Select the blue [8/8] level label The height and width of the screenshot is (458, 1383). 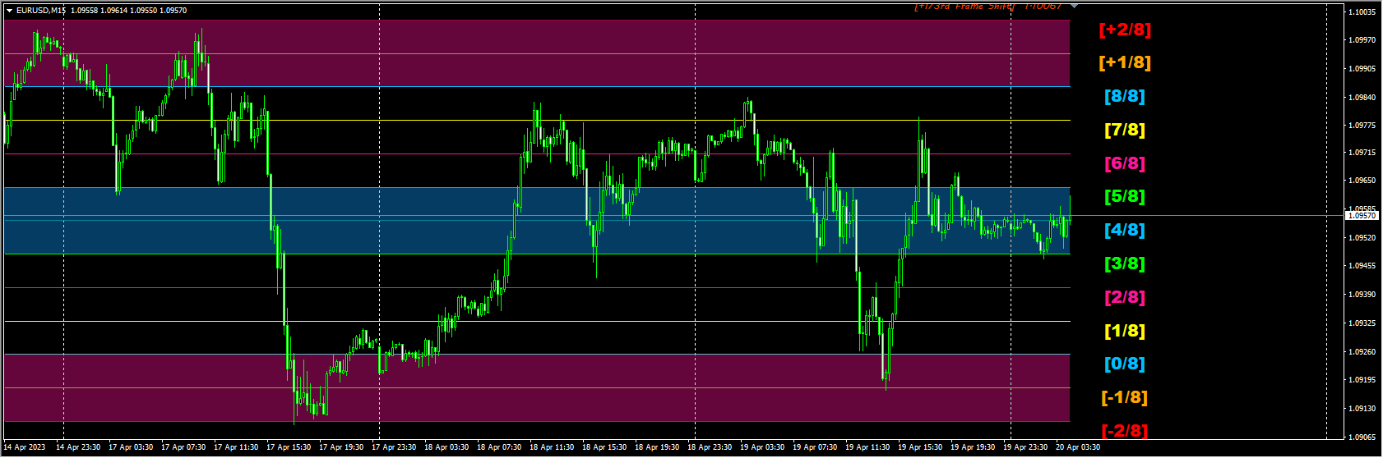pyautogui.click(x=1125, y=96)
